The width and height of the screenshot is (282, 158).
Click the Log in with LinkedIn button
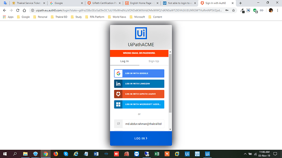click(139, 84)
